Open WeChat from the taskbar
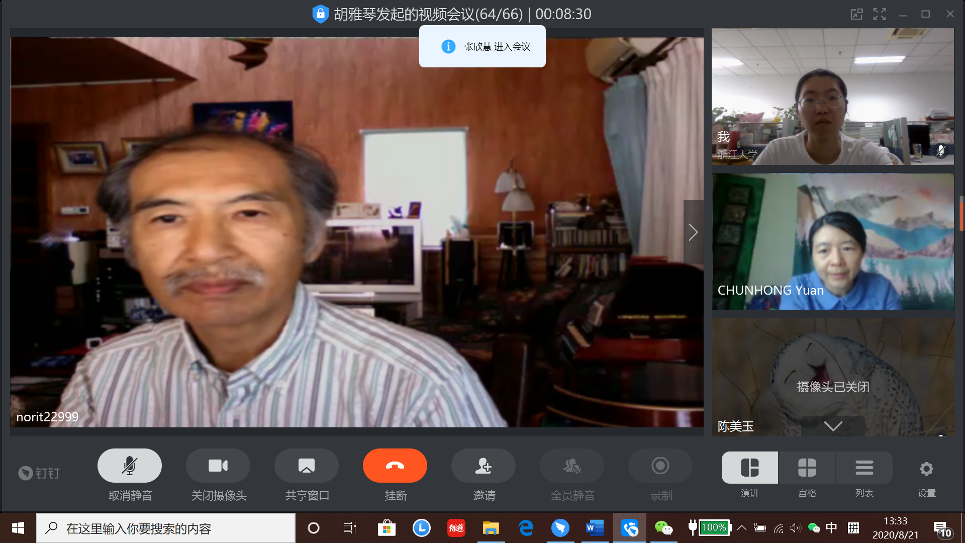The image size is (965, 543). (x=663, y=528)
